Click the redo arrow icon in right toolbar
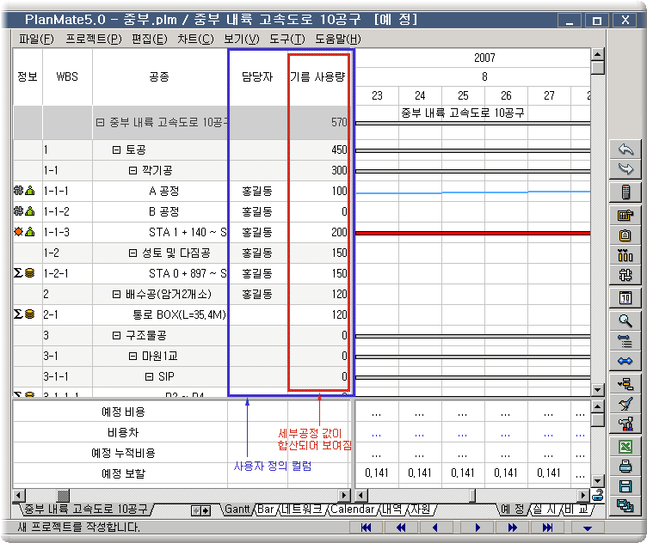Image resolution: width=647 pixels, height=543 pixels. pos(625,169)
